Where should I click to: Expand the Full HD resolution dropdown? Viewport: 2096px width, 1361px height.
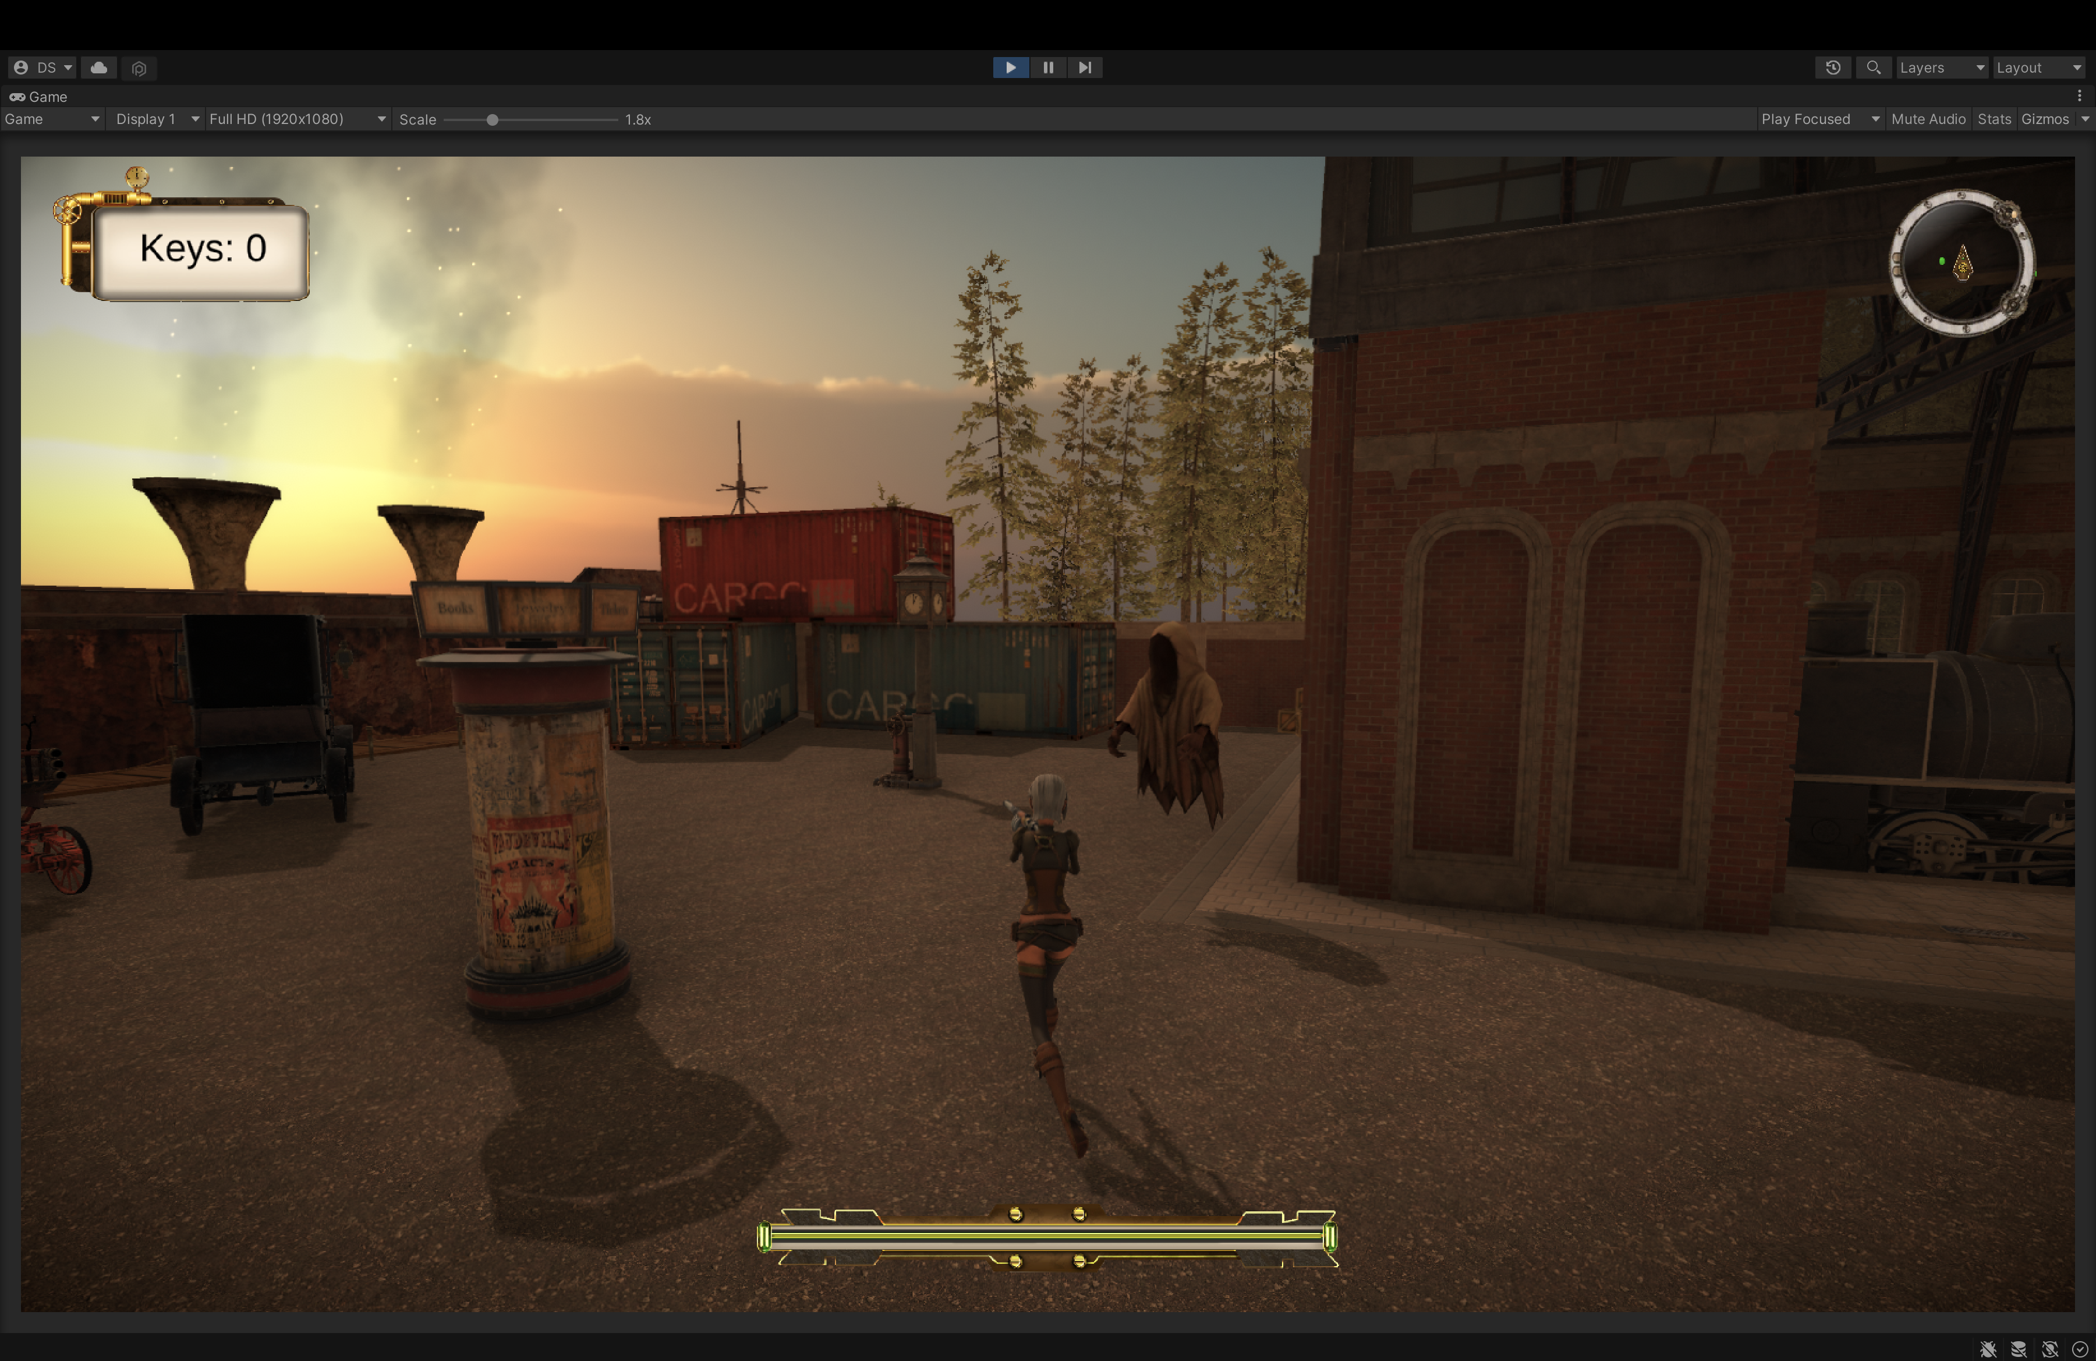(x=297, y=119)
